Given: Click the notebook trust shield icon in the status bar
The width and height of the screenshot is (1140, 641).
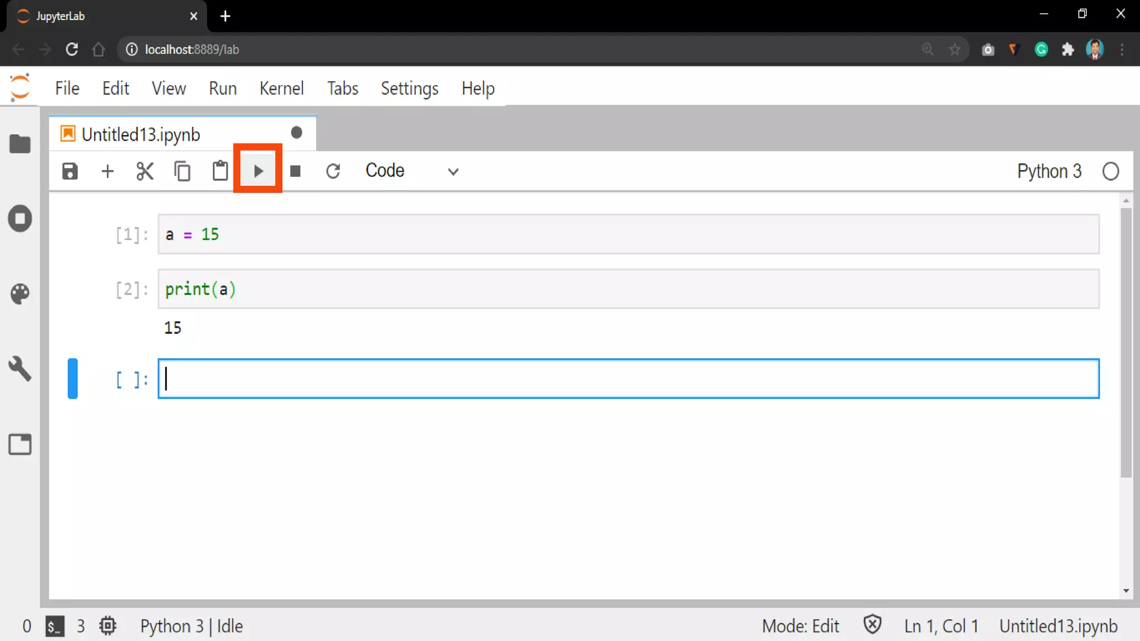Looking at the screenshot, I should coord(872,625).
